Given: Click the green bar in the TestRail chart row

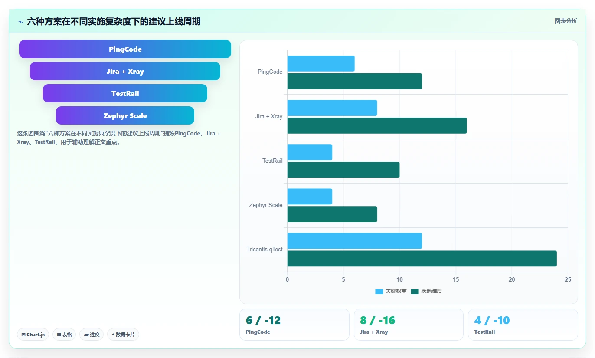Looking at the screenshot, I should click(x=343, y=170).
